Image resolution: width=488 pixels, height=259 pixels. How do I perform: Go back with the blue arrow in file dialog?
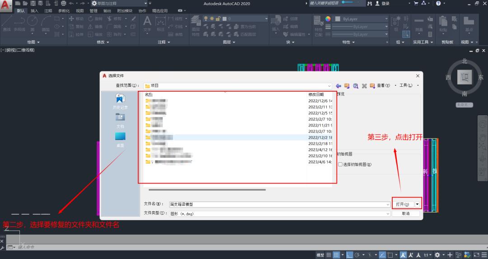(338, 85)
